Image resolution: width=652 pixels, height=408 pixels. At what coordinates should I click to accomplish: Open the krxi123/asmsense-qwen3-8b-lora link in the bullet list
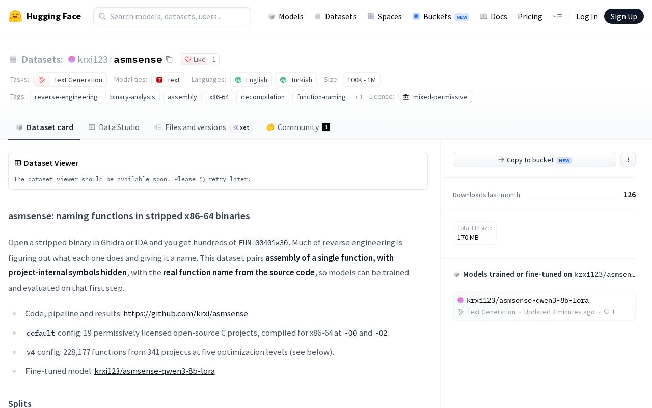pos(154,371)
